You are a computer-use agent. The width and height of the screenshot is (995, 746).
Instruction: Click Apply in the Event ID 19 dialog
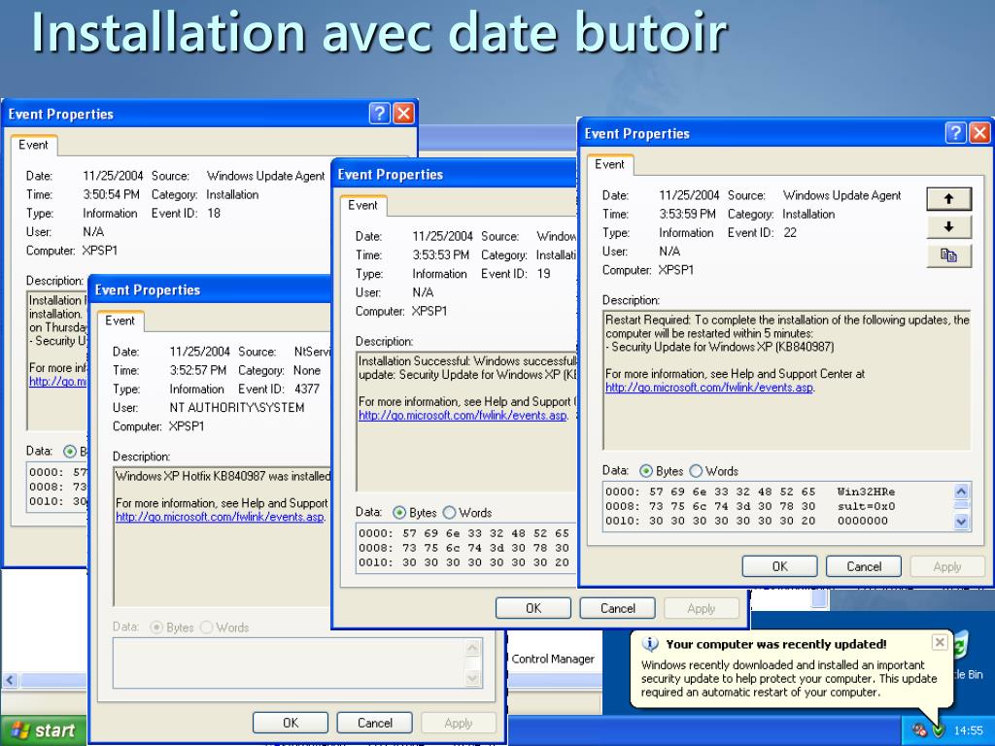pyautogui.click(x=702, y=608)
